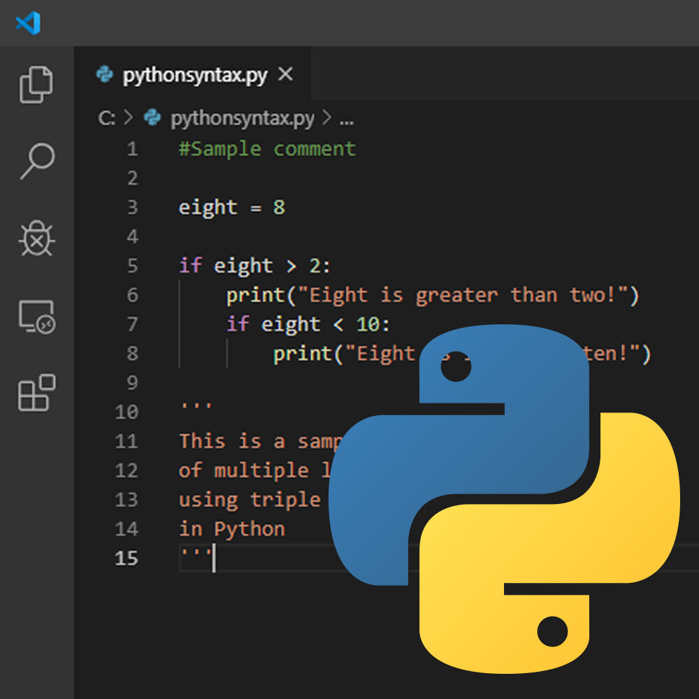Click the Python file icon in tab
699x699 pixels.
pos(106,74)
